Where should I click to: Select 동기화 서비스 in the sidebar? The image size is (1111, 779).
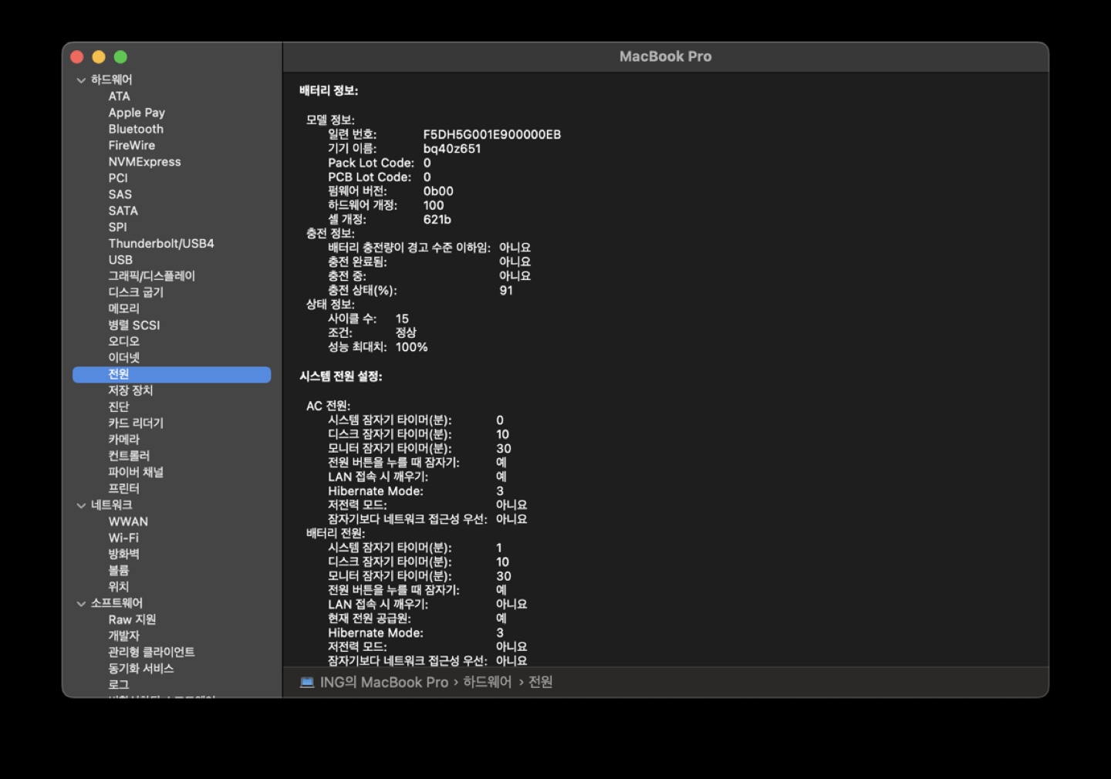[140, 668]
